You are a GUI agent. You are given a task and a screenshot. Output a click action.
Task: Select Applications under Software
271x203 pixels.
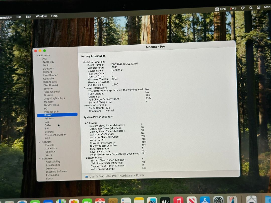53,165
